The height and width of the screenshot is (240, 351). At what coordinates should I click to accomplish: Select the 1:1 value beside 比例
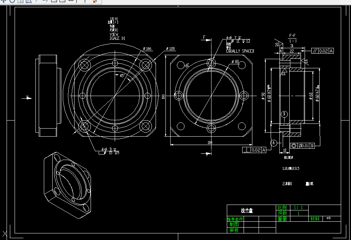298,207
